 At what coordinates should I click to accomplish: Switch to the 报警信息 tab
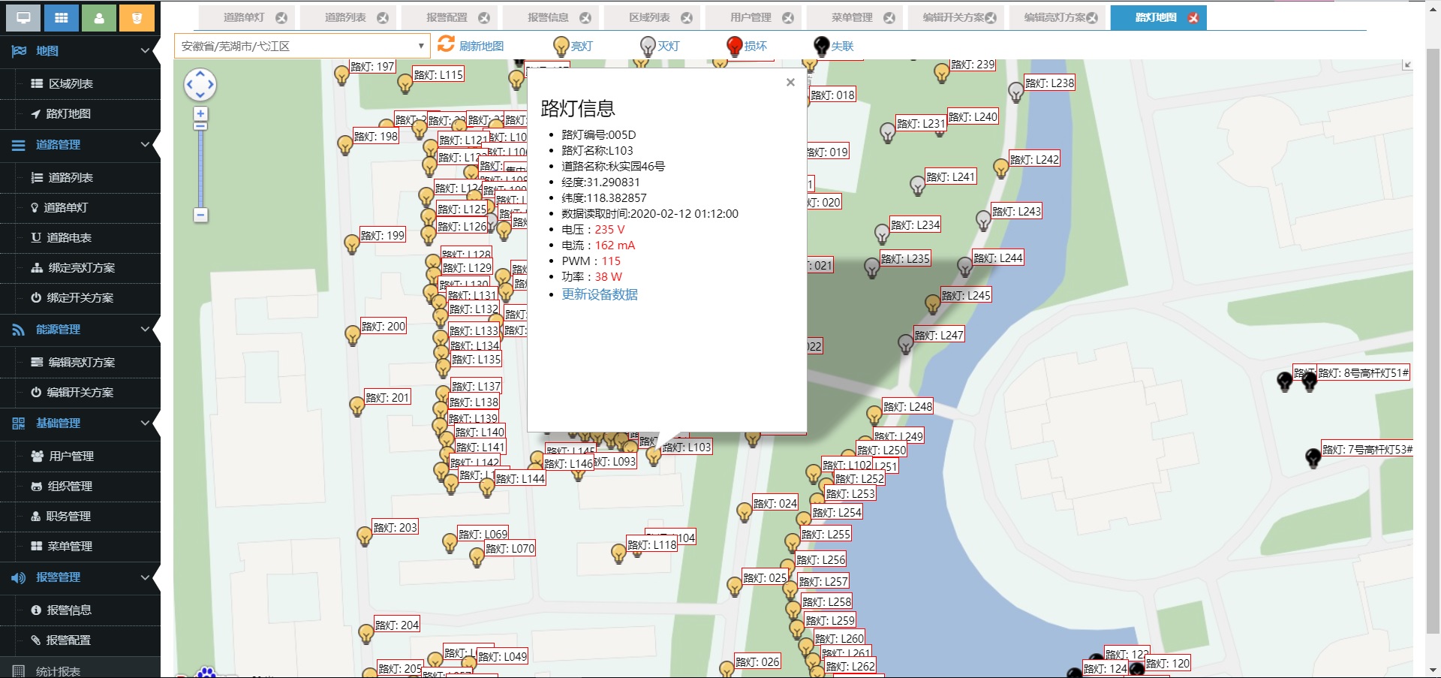548,17
